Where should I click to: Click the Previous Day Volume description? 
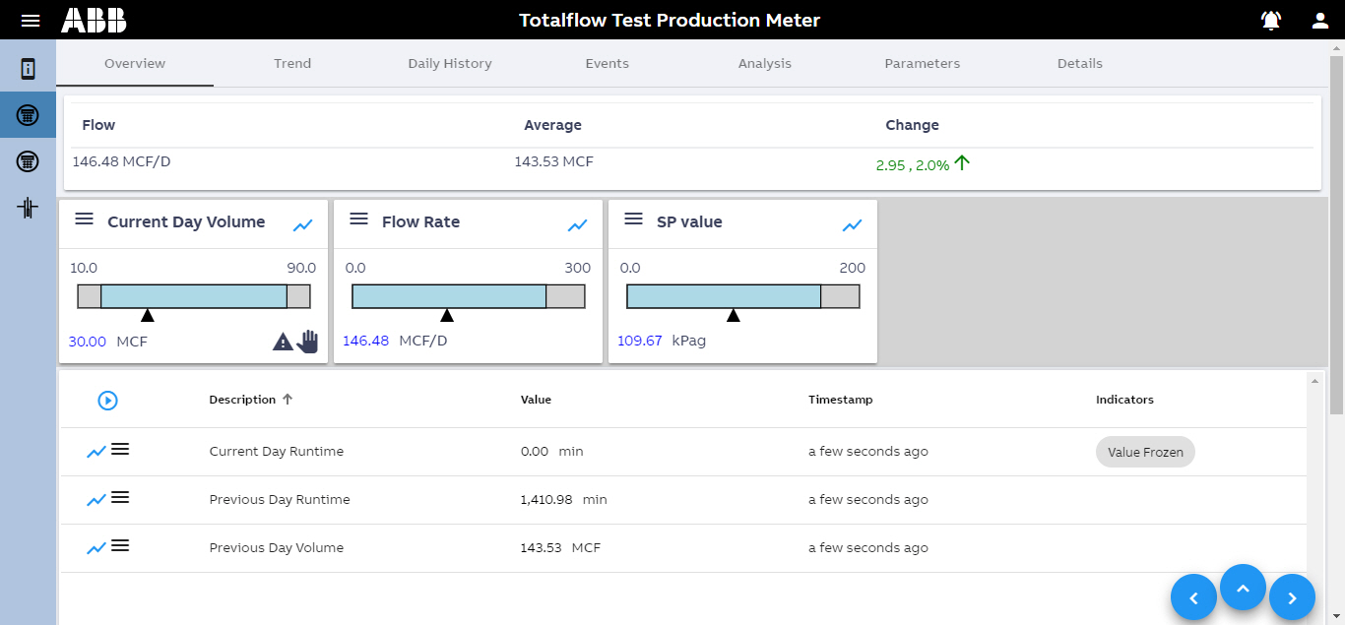[x=277, y=548]
